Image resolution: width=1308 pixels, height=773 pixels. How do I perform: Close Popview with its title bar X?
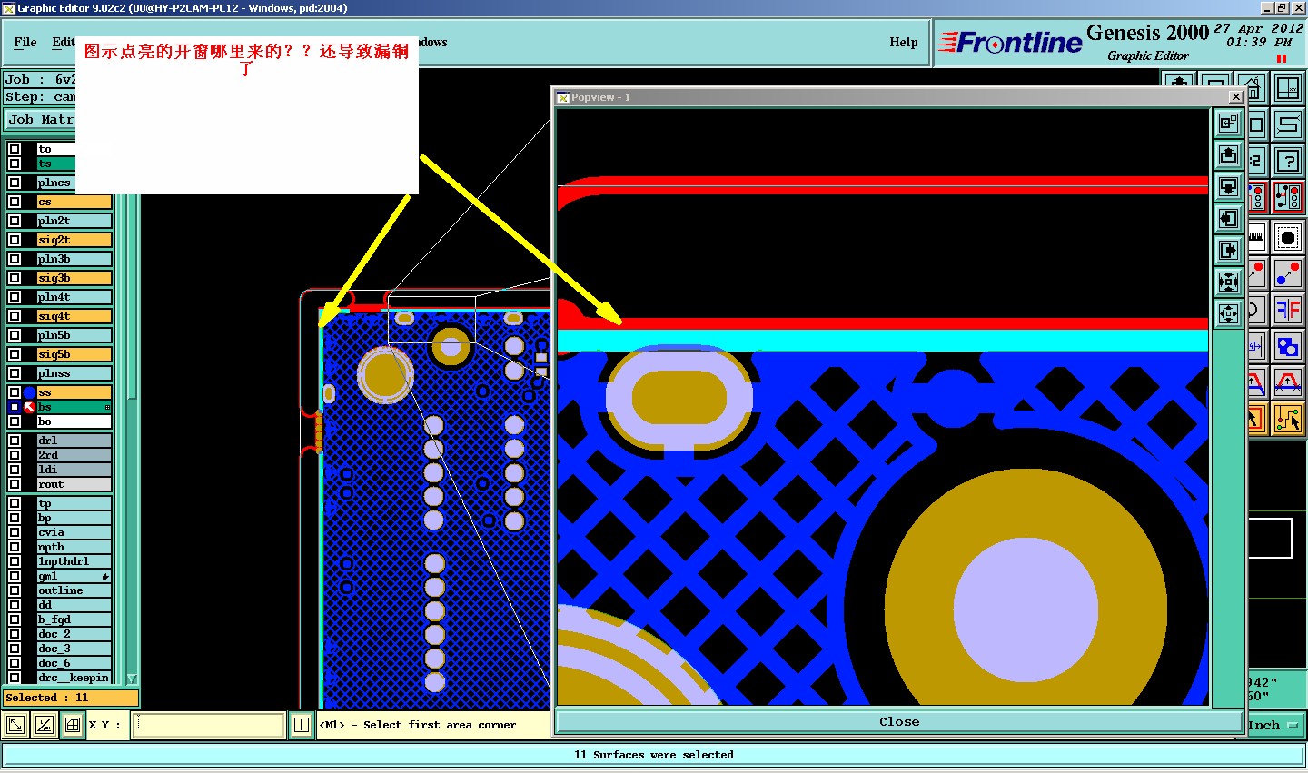[x=1235, y=97]
